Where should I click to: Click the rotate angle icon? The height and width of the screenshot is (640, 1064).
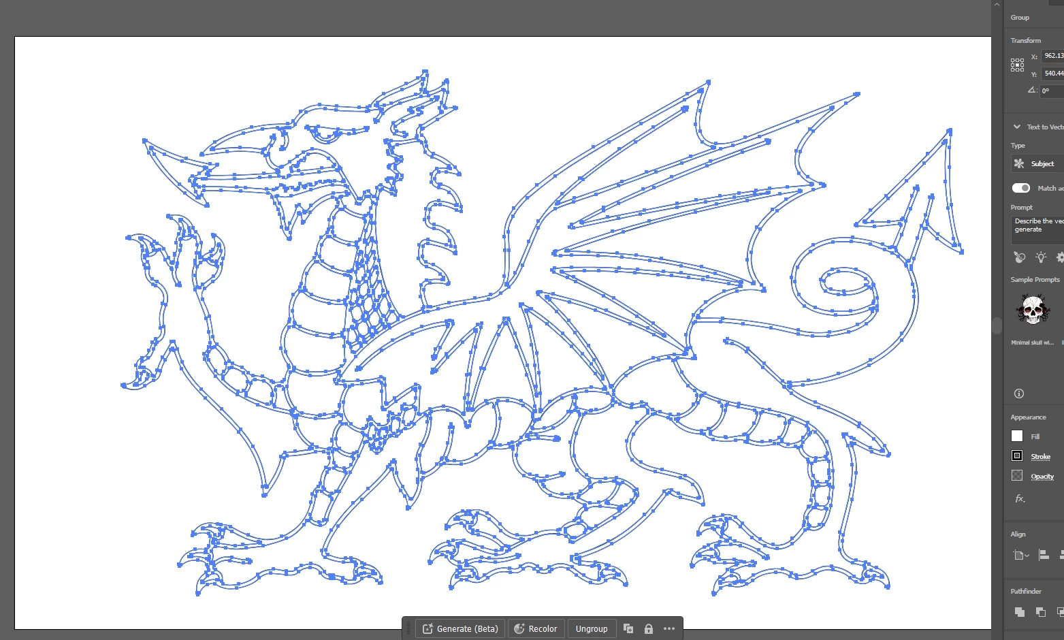point(1032,91)
